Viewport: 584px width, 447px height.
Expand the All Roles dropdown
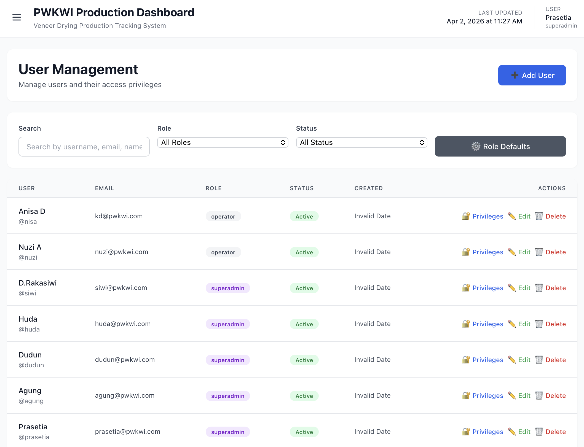pyautogui.click(x=223, y=142)
